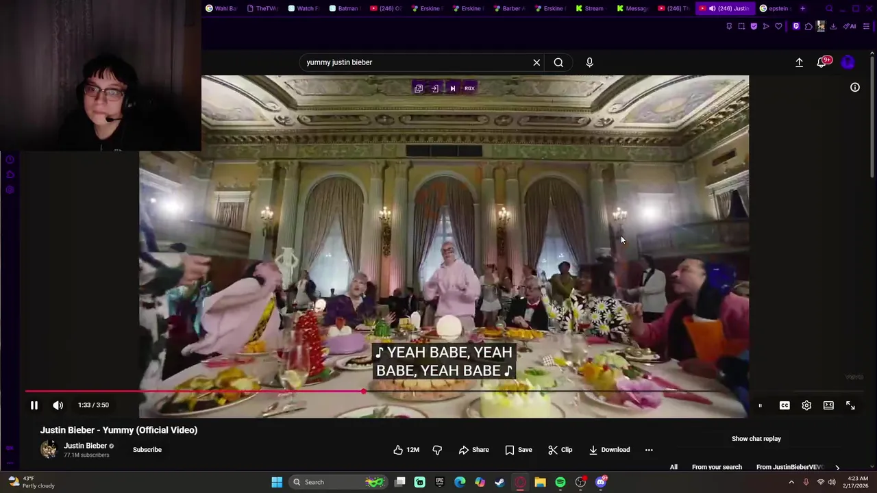Toggle closed captions CC button
The image size is (877, 493).
[785, 405]
